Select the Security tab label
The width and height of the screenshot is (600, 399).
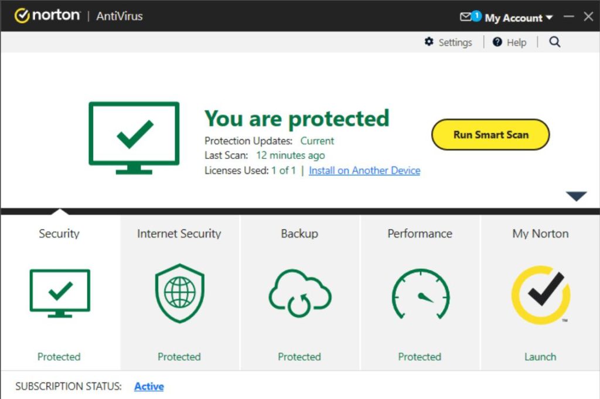point(59,234)
